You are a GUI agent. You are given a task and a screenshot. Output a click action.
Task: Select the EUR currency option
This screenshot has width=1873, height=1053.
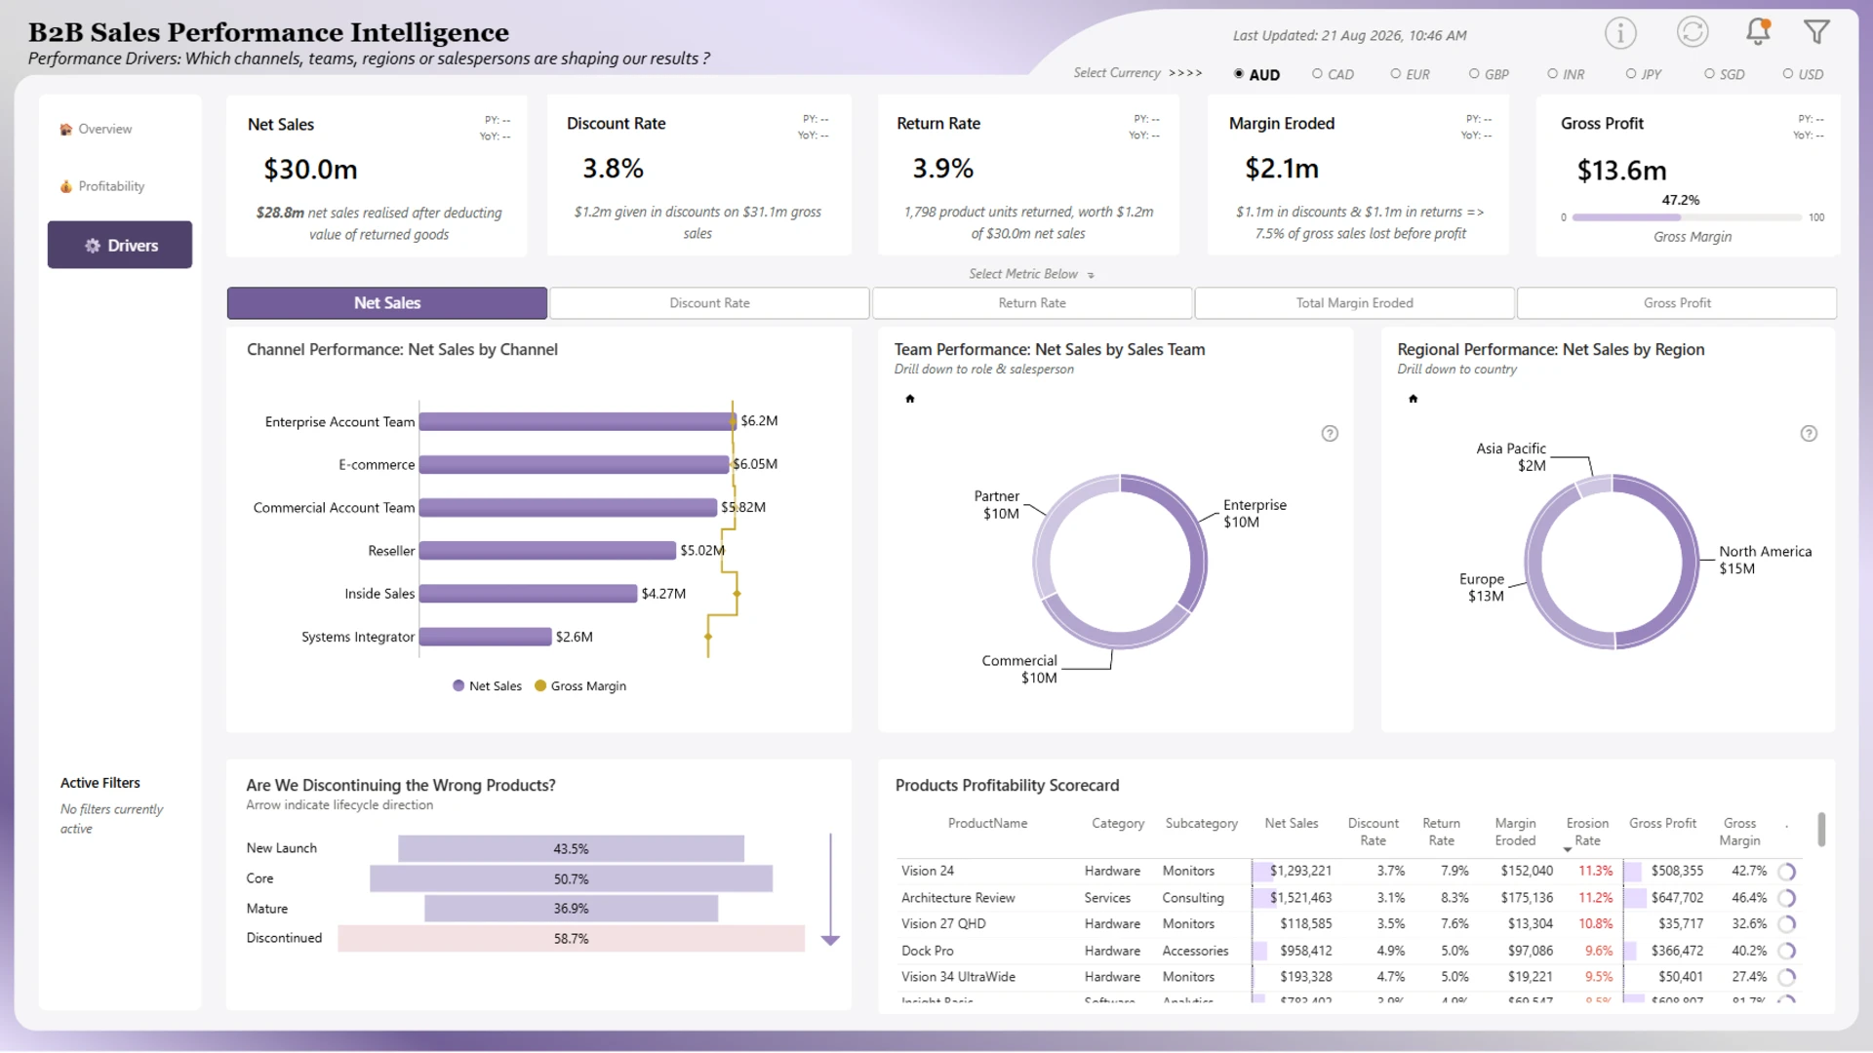pyautogui.click(x=1411, y=74)
